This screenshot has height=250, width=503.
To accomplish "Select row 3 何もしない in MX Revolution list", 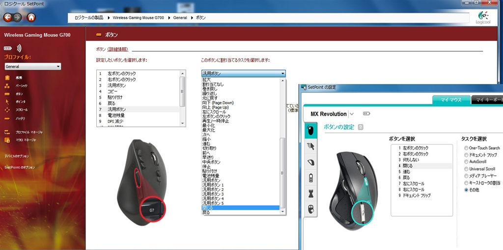I will coord(421,160).
